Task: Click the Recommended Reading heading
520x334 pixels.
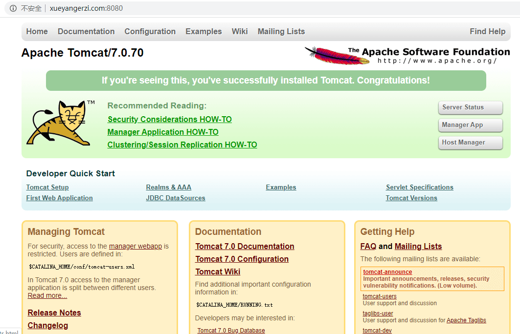Action: [157, 105]
